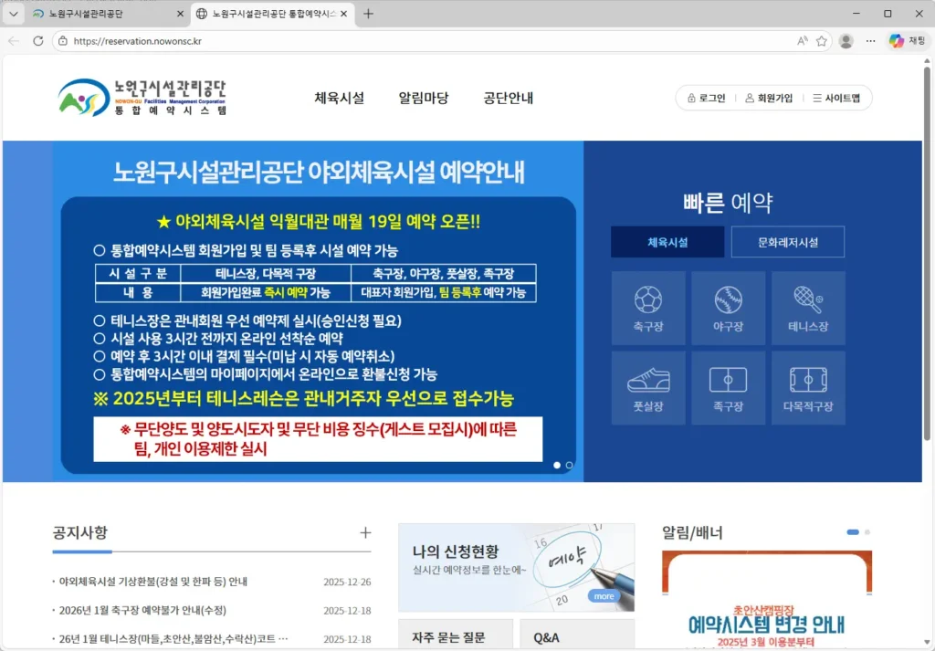Click the 공지사항 plus expander
The image size is (935, 651).
pyautogui.click(x=365, y=532)
